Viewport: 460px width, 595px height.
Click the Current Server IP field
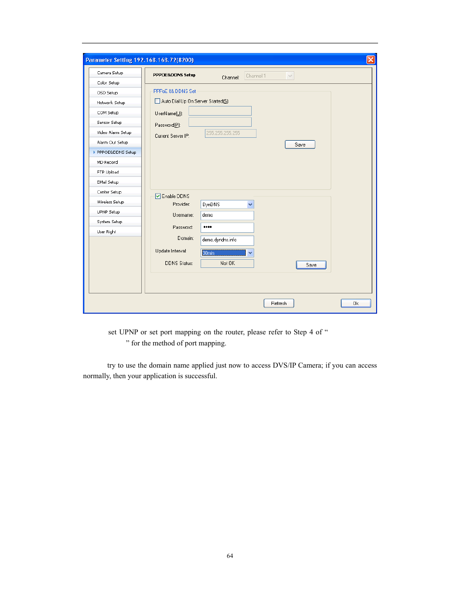click(x=230, y=133)
